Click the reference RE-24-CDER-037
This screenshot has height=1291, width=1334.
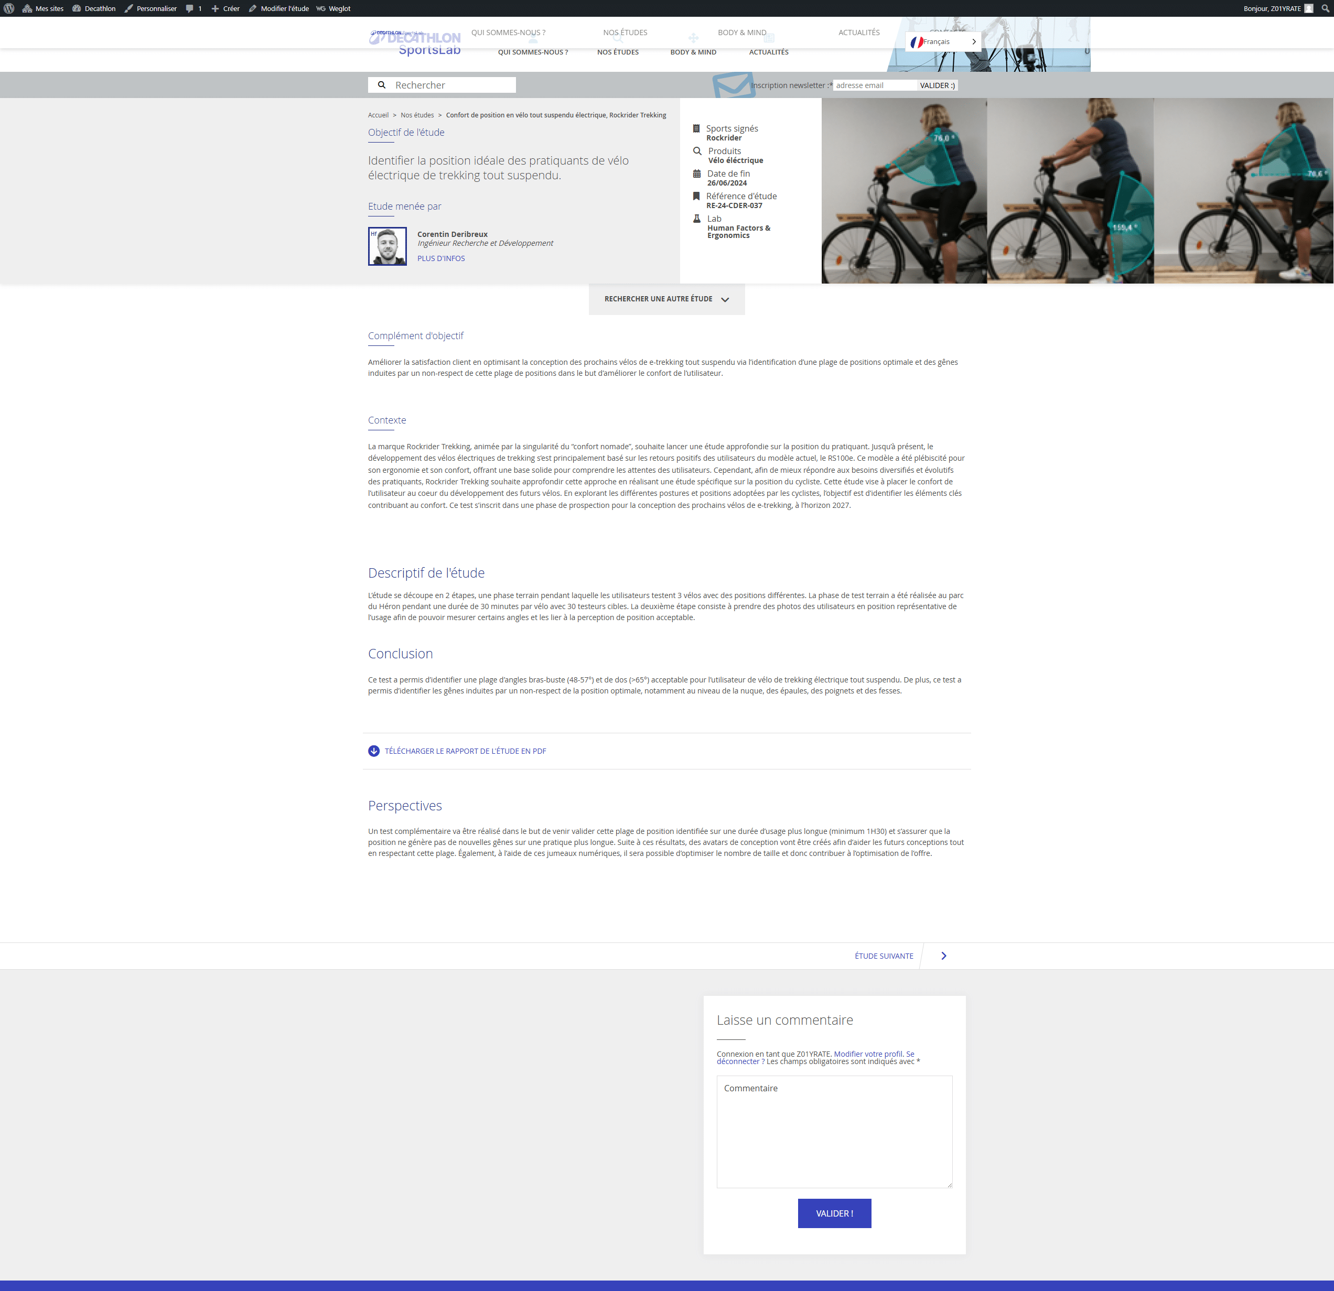(x=734, y=205)
